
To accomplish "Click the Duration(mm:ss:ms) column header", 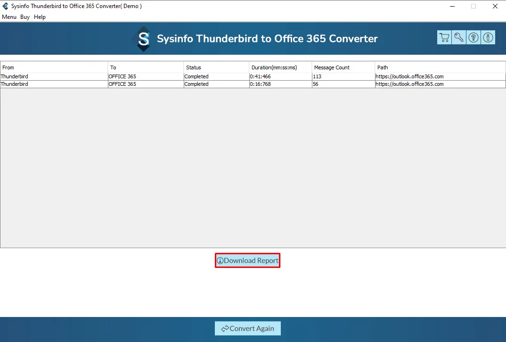I will coord(280,67).
